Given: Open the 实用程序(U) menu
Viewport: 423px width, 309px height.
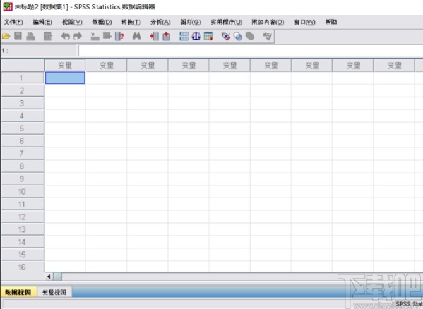Looking at the screenshot, I should [x=227, y=22].
